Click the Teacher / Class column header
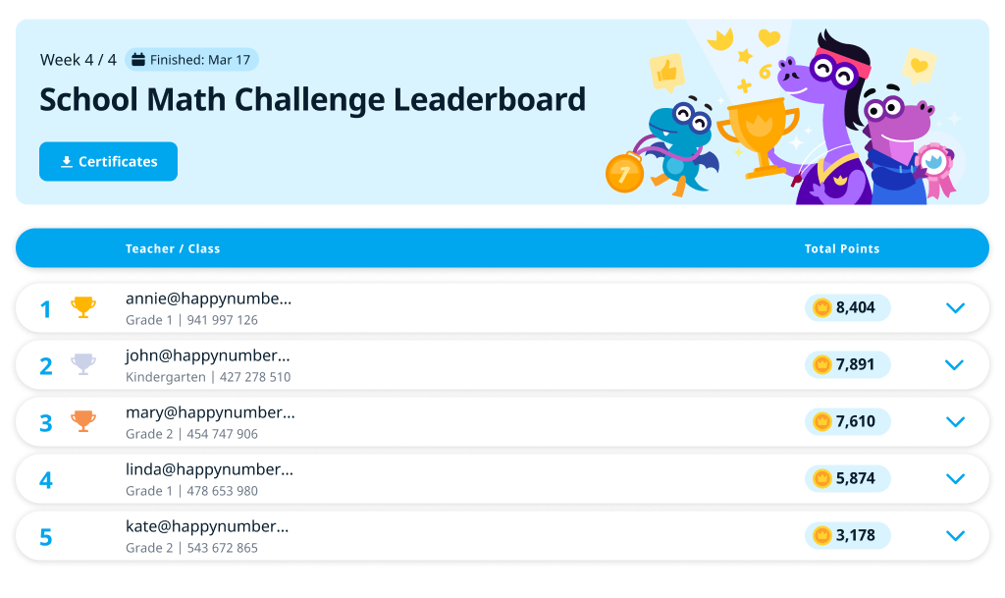The height and width of the screenshot is (598, 1005). [x=173, y=248]
